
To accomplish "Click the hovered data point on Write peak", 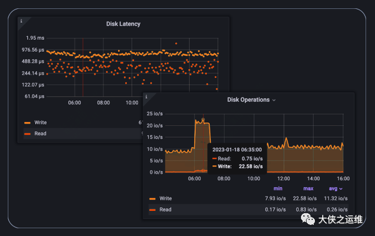I will (203, 120).
